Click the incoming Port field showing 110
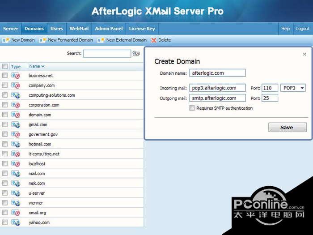The image size is (313, 235). coord(270,88)
